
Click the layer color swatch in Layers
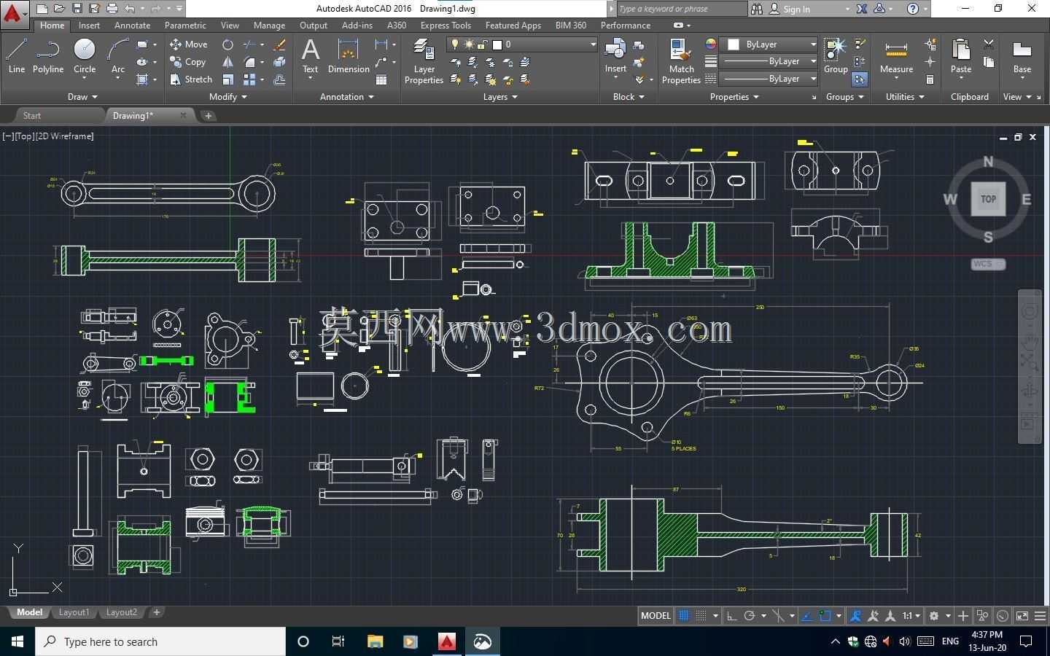point(497,44)
